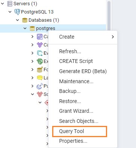Select the postgres tree label

click(45, 28)
